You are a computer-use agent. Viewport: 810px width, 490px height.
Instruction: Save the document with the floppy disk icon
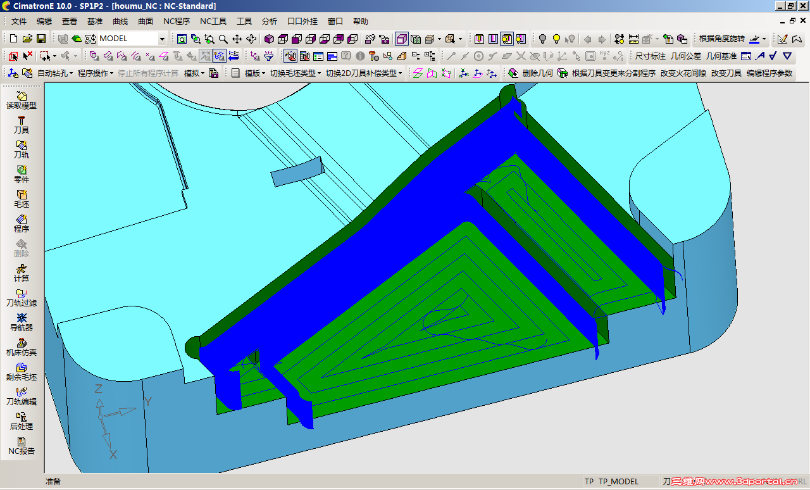pyautogui.click(x=41, y=39)
